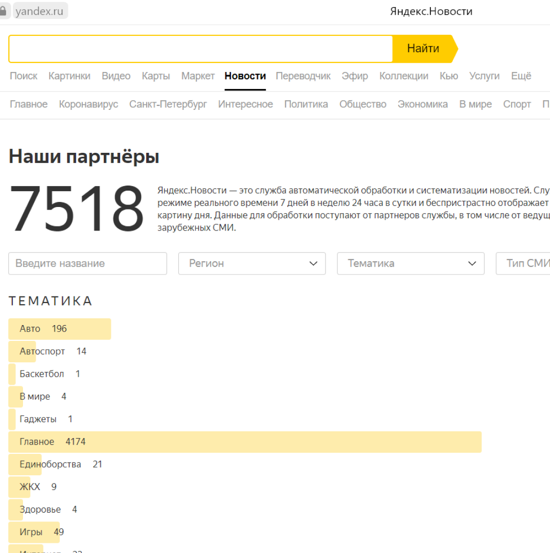Click the Введите название partner name field
The width and height of the screenshot is (550, 553).
[88, 263]
